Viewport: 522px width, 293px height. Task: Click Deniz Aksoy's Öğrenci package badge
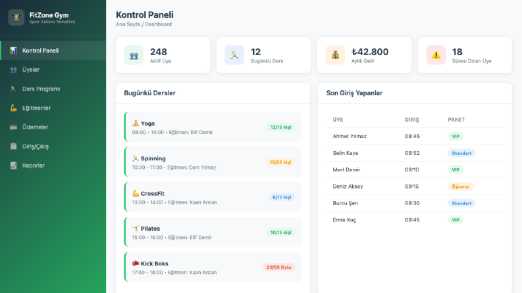pyautogui.click(x=461, y=187)
